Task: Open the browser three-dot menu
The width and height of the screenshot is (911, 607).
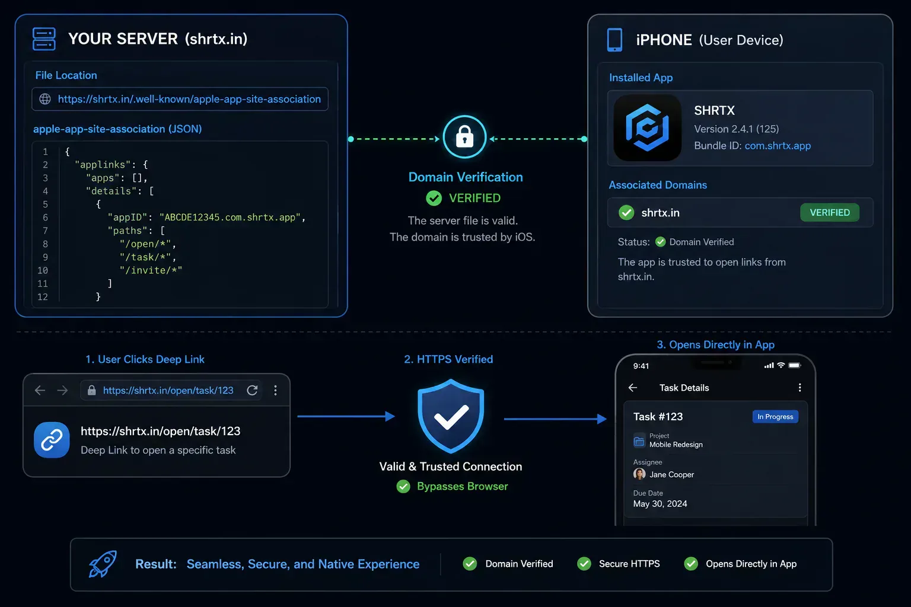Action: (275, 390)
